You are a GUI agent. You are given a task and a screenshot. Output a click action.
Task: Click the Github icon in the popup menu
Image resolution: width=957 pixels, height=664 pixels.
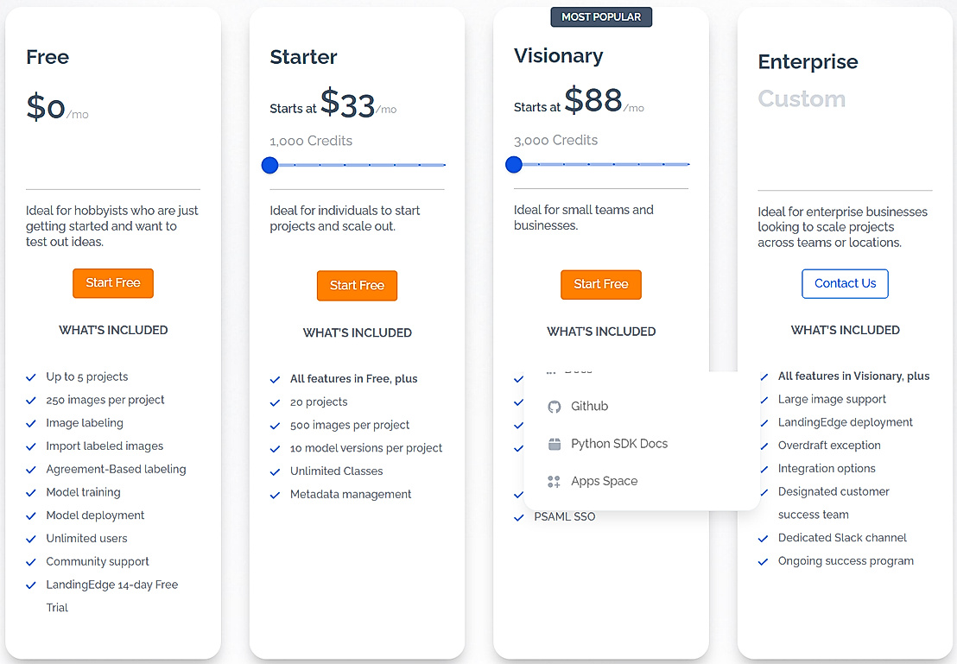pyautogui.click(x=553, y=406)
